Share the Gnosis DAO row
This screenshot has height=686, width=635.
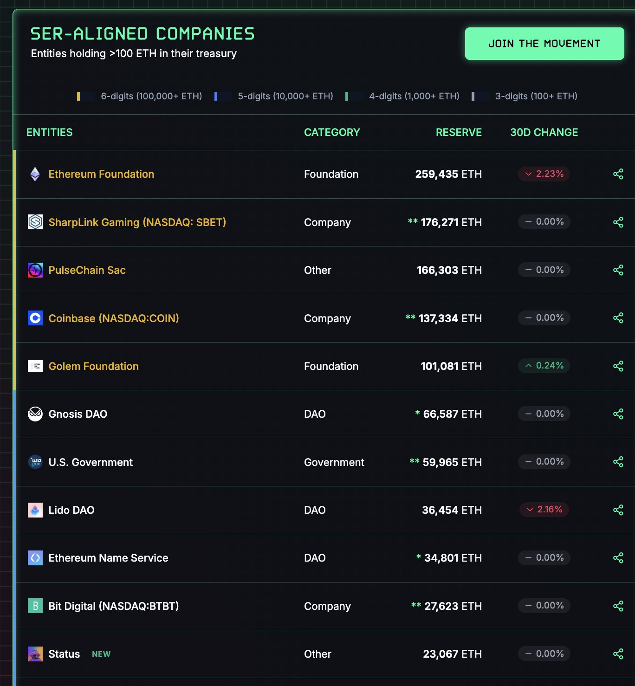point(618,414)
